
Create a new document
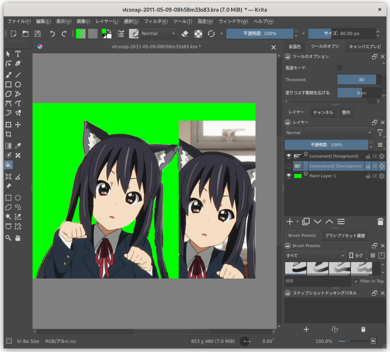coord(13,34)
